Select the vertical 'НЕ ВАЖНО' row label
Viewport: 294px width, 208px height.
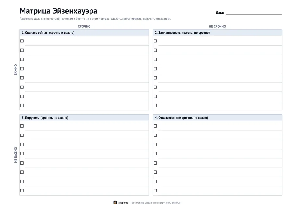16,155
